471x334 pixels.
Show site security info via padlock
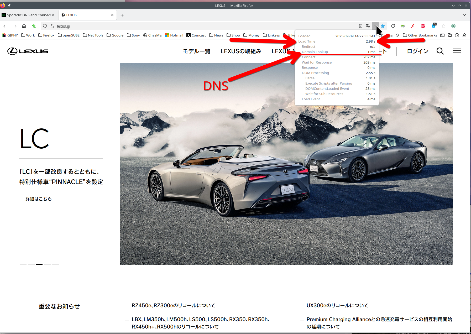click(x=52, y=26)
